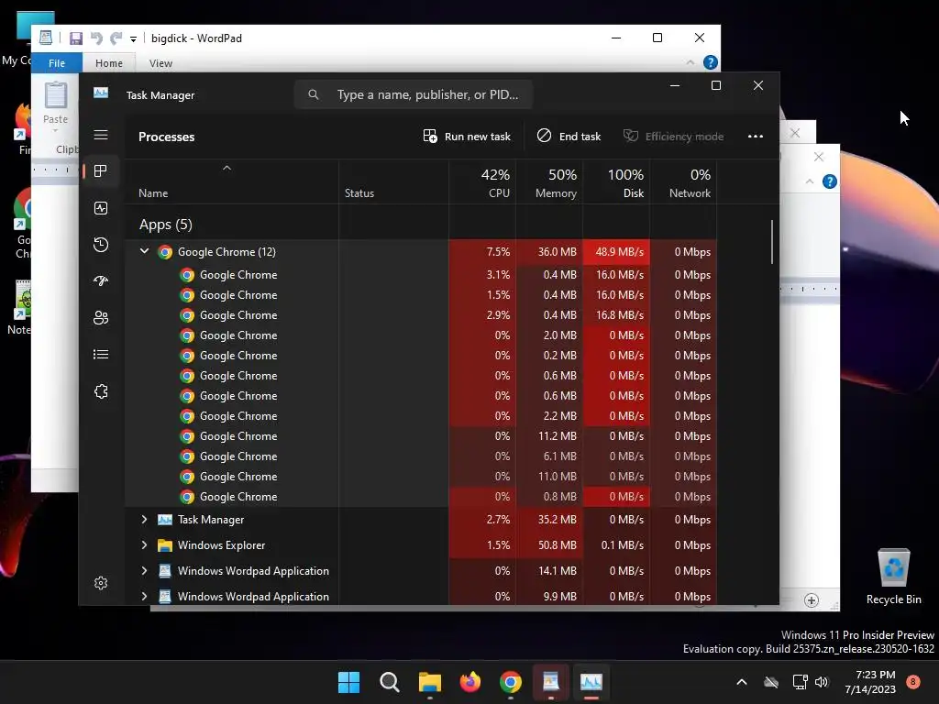Open the Task Manager hamburger navigation menu

(x=101, y=135)
